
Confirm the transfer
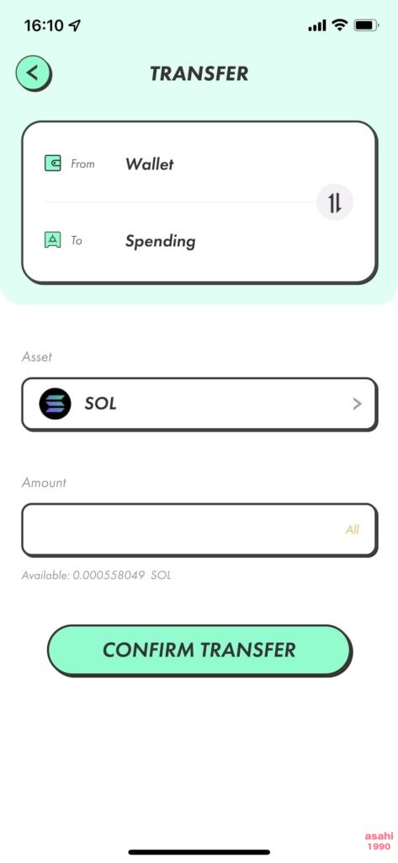(199, 651)
